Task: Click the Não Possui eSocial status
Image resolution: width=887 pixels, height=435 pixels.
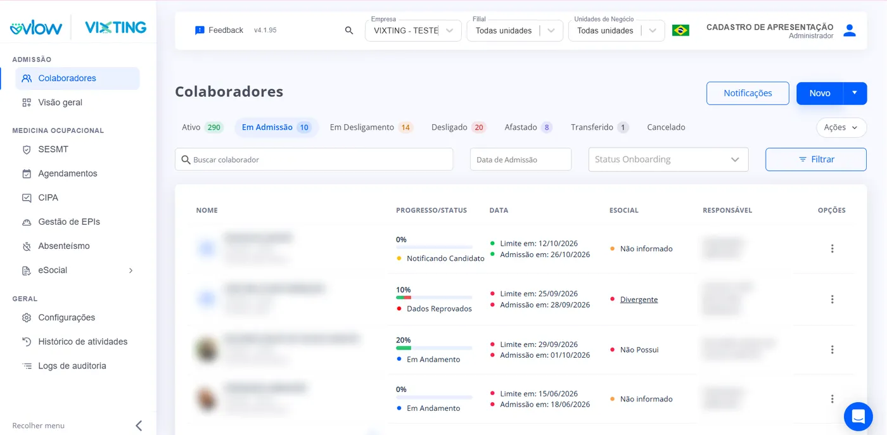Action: coord(639,350)
